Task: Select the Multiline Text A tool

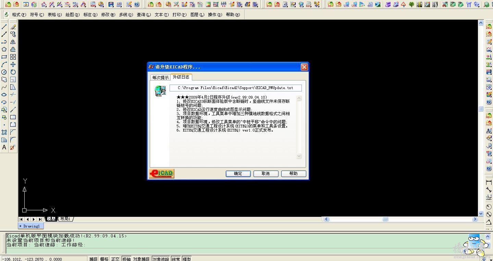Action: 4,147
